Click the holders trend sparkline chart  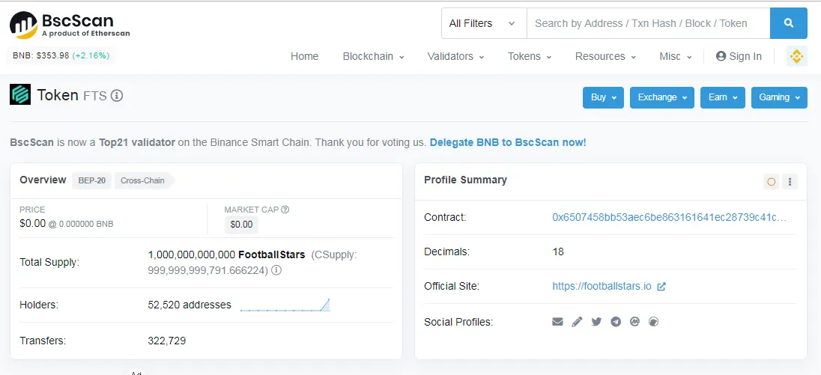pos(285,305)
